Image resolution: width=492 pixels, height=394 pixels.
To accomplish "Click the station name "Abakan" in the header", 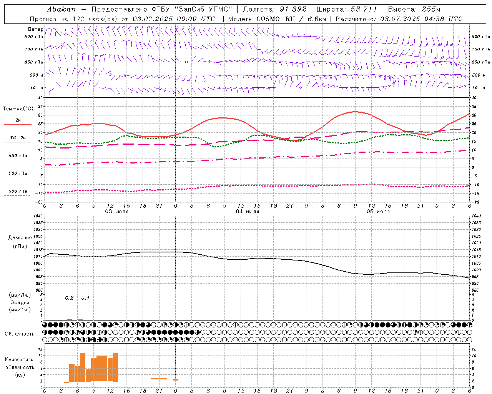I will pos(61,9).
